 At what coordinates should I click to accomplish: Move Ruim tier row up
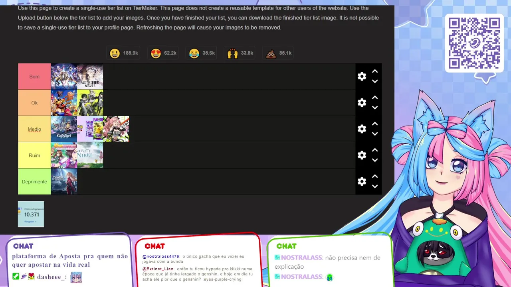coord(375,150)
